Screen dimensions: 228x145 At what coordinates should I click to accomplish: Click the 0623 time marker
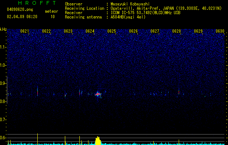coord(68,31)
